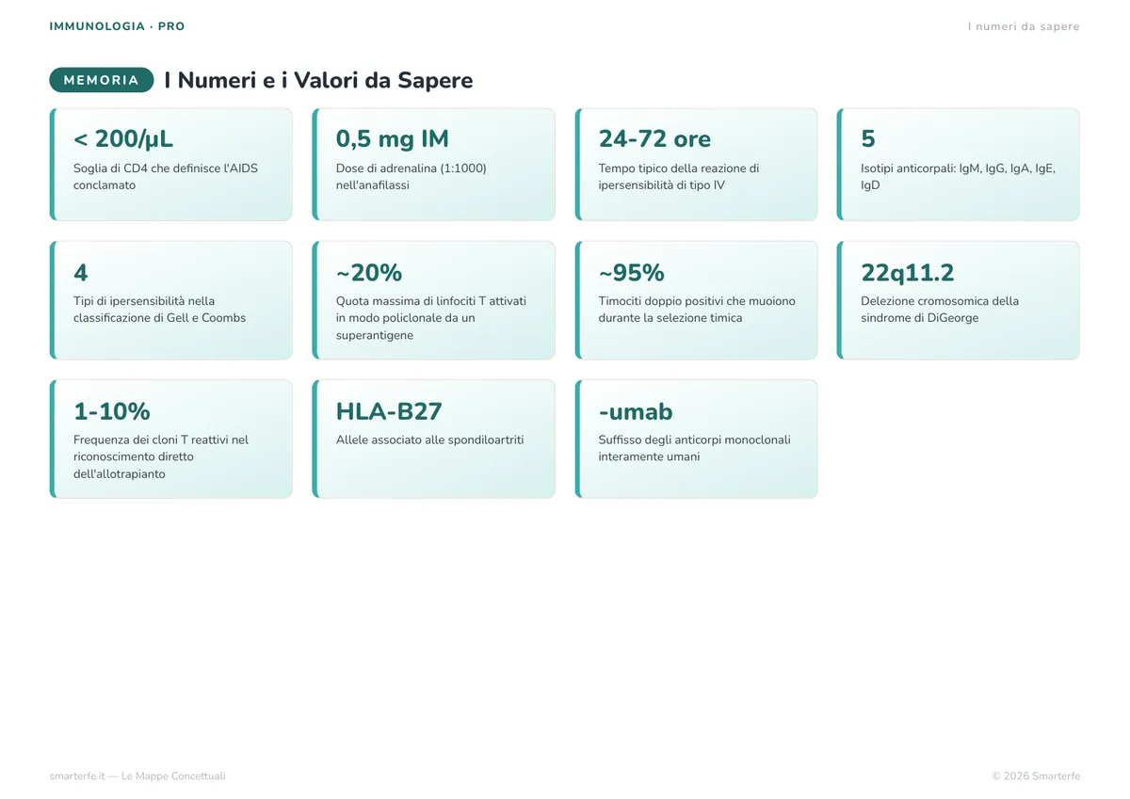Click the "22q11.2" value
This screenshot has height=799, width=1130.
(908, 273)
